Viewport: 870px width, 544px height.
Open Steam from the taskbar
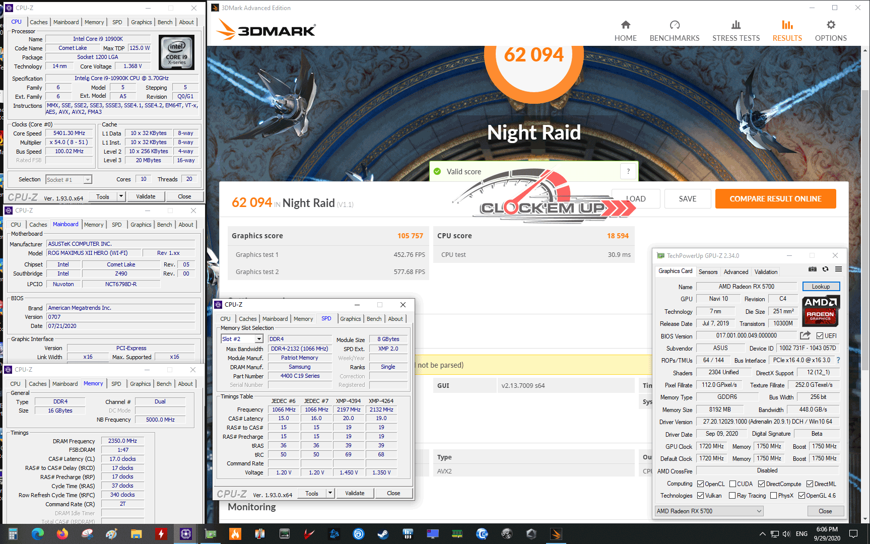click(383, 534)
